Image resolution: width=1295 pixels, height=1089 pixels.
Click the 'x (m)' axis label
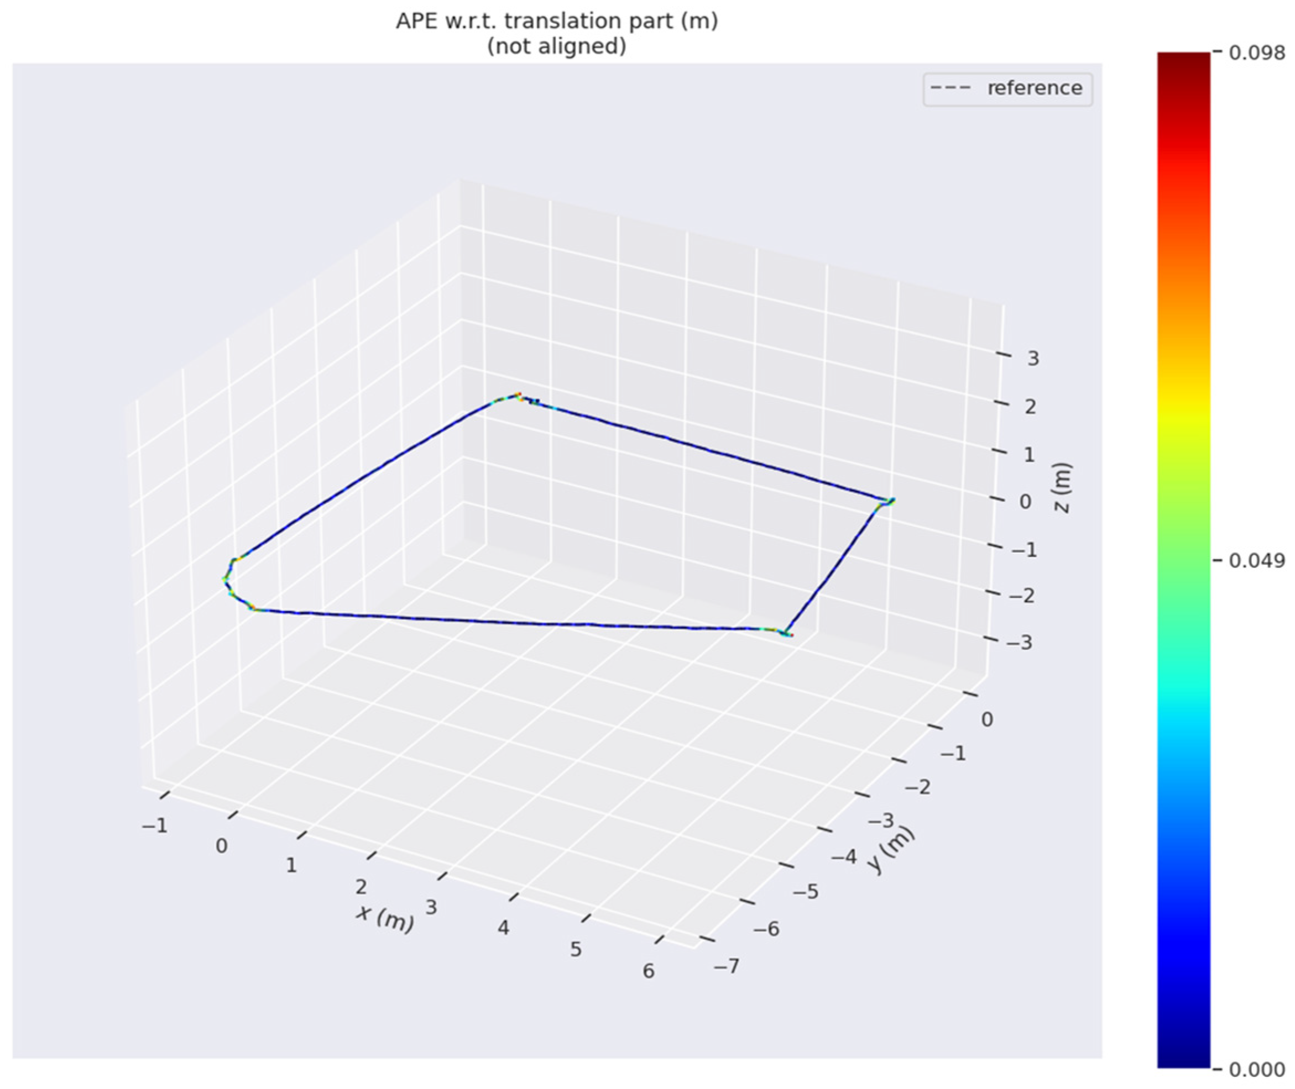385,919
